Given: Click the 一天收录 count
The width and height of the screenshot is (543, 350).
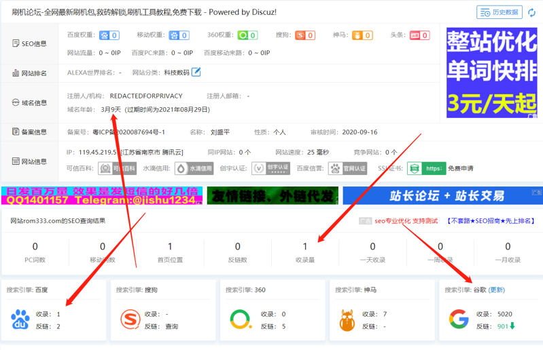Looking at the screenshot, I should (x=372, y=246).
